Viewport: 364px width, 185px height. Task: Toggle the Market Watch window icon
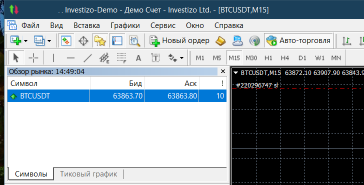pos(66,41)
